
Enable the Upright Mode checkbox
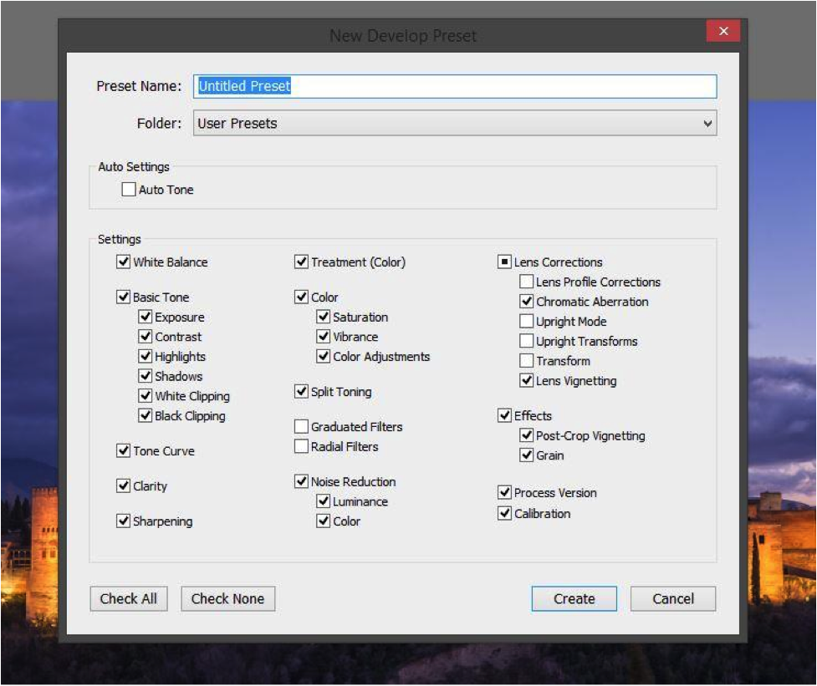[x=527, y=321]
